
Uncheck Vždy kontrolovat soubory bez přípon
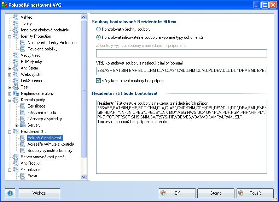click(x=98, y=81)
